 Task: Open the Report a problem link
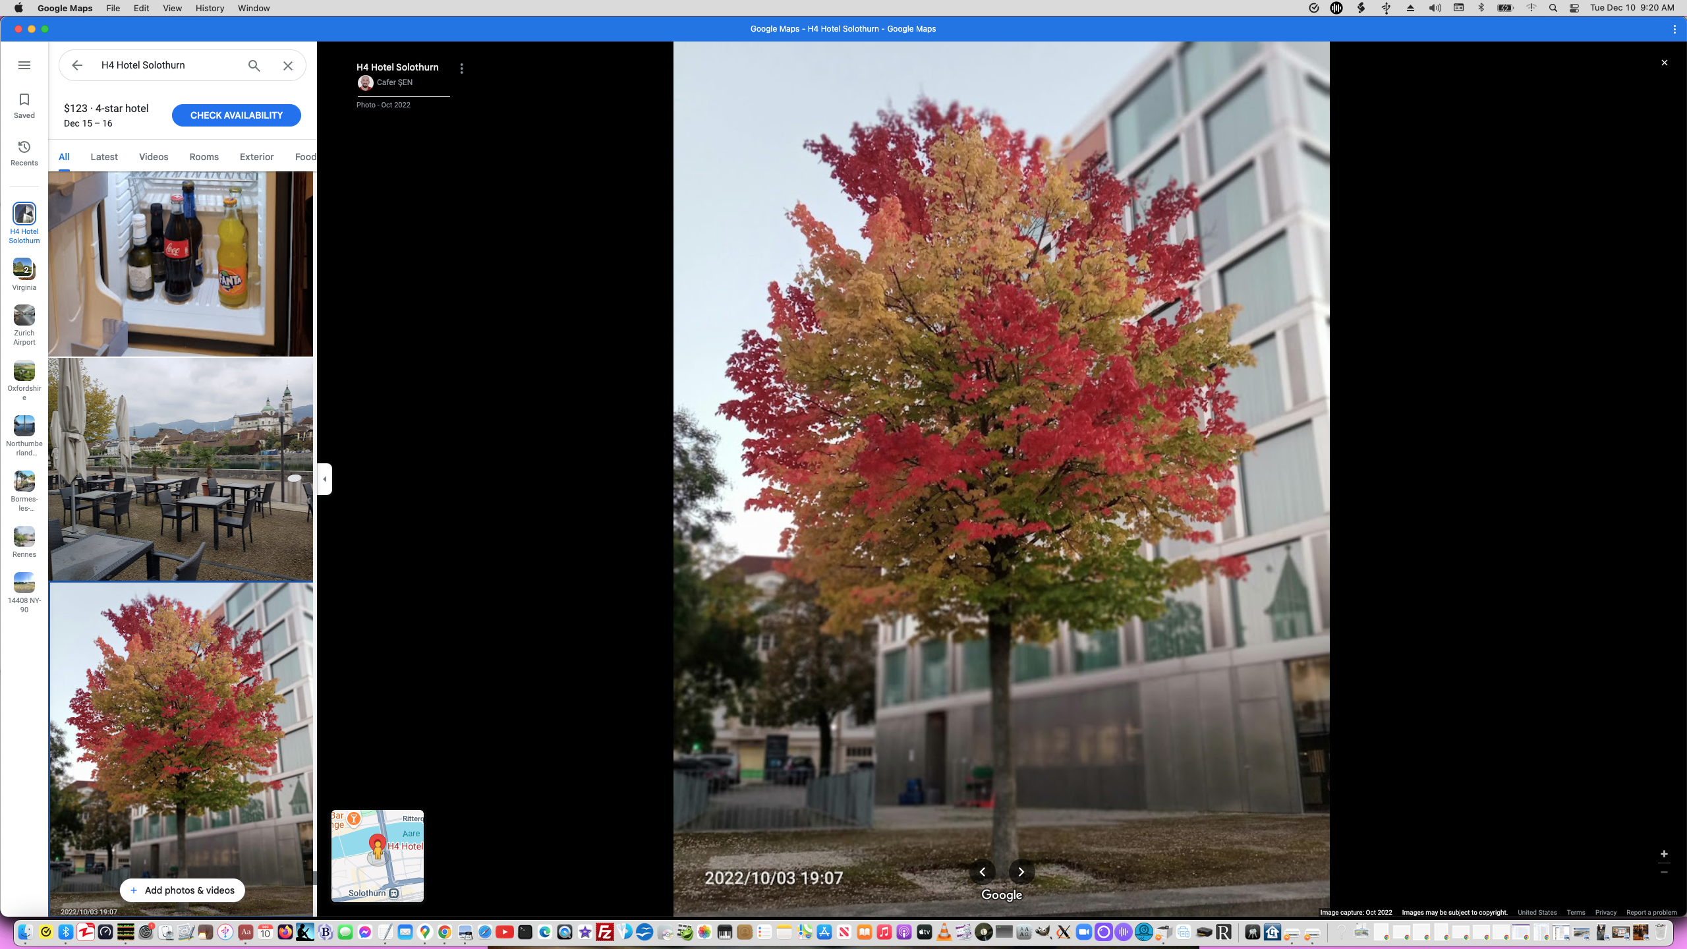click(x=1651, y=913)
